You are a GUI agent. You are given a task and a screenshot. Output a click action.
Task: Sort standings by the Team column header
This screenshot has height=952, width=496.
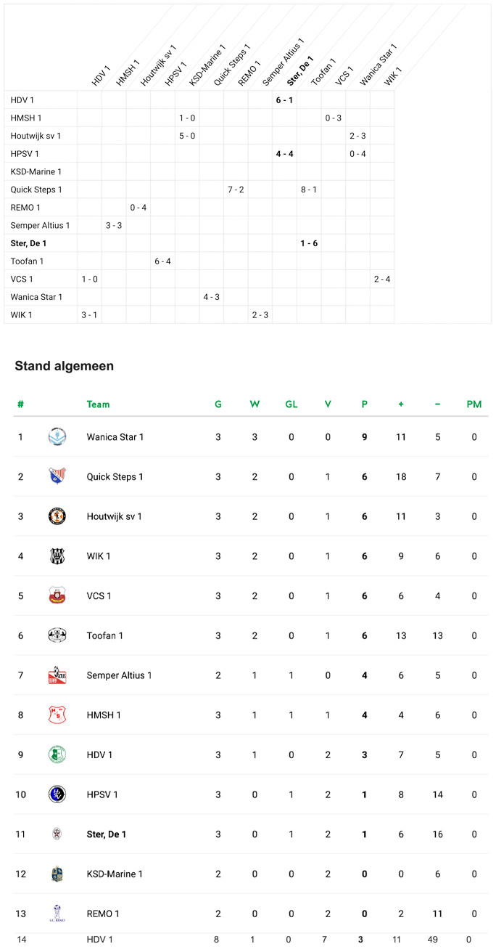(98, 404)
